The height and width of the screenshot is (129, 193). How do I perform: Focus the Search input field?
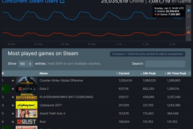165,64
